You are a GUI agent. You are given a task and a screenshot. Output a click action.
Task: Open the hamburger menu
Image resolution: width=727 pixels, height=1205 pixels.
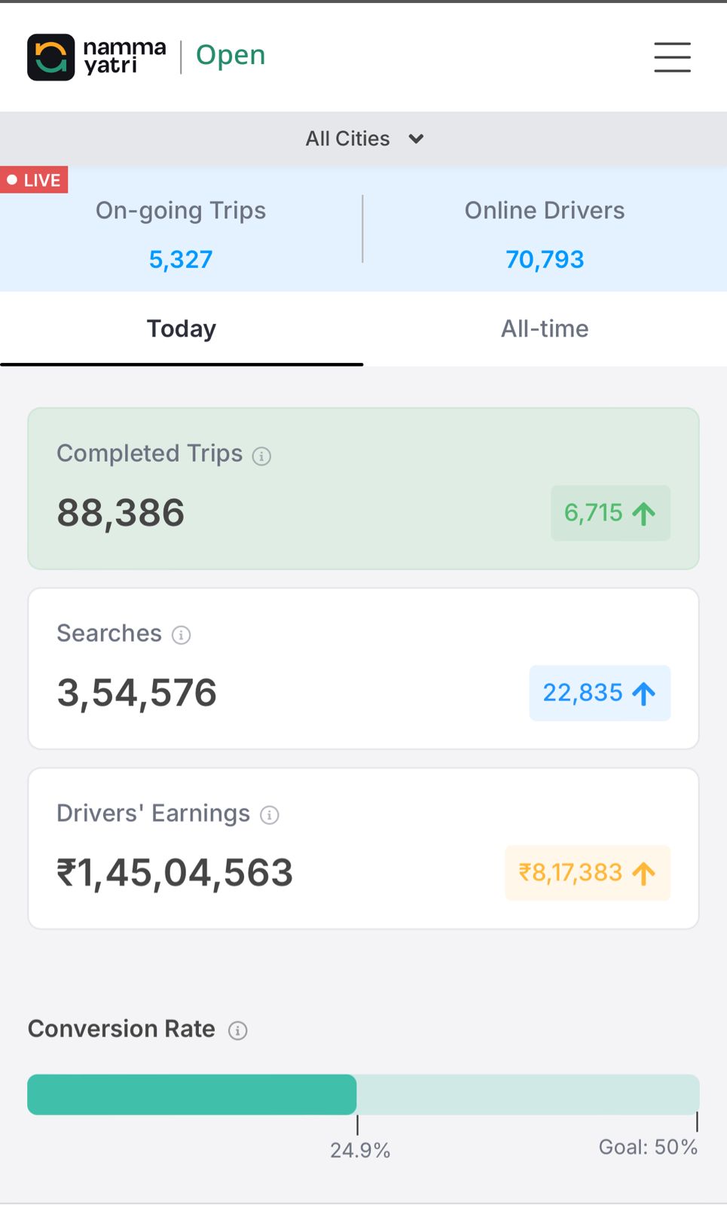(672, 57)
